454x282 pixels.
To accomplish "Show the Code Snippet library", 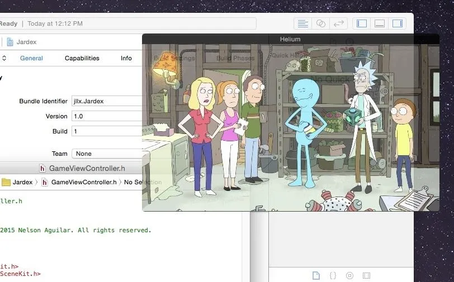I will coord(333,275).
